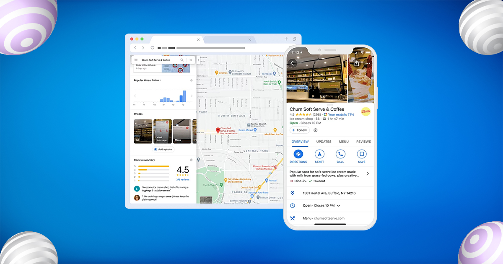Tap the START navigation button
Viewport: 503px width, 264px height.
(x=319, y=156)
